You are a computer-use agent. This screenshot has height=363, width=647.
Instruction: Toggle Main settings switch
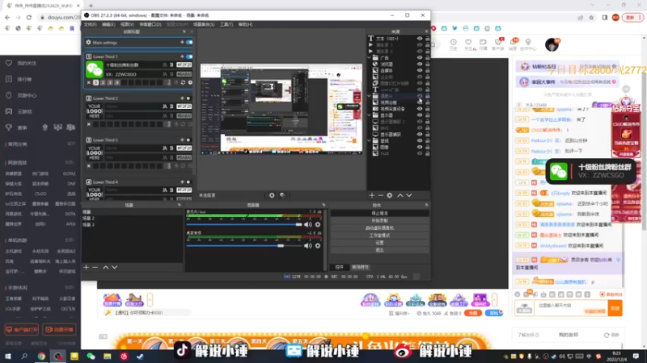189,43
